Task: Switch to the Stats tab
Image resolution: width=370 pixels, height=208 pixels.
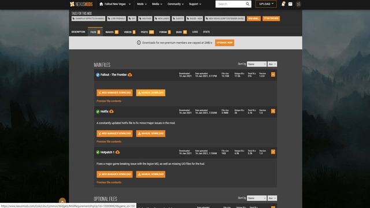Action: tap(206, 32)
